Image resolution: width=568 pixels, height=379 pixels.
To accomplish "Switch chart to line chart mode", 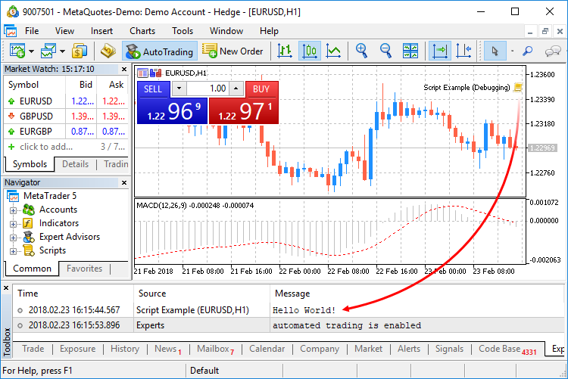I will [333, 51].
